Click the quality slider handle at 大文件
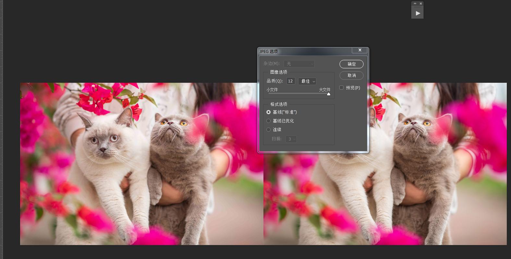 pos(329,94)
